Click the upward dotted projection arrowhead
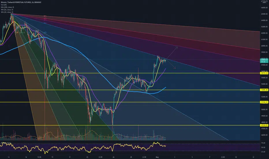 tap(177, 47)
